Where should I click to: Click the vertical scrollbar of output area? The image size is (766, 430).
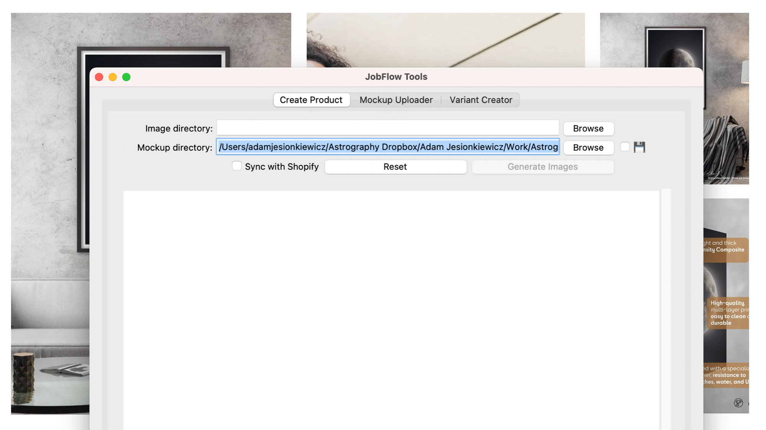point(666,306)
